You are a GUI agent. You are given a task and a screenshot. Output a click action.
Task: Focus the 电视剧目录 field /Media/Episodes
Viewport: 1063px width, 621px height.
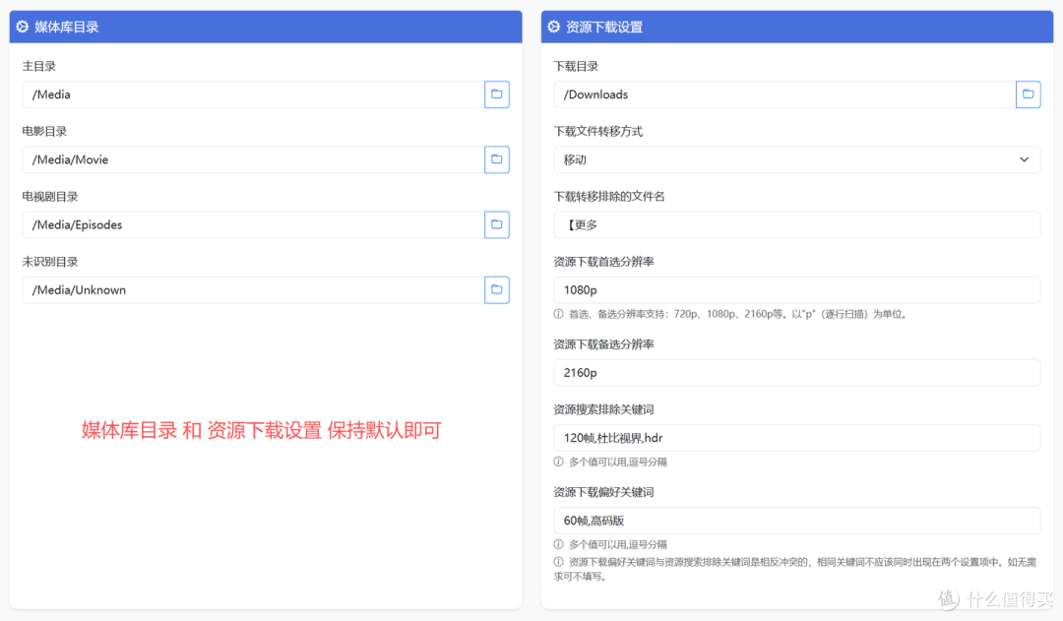[254, 224]
